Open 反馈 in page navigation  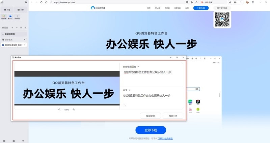point(187,8)
